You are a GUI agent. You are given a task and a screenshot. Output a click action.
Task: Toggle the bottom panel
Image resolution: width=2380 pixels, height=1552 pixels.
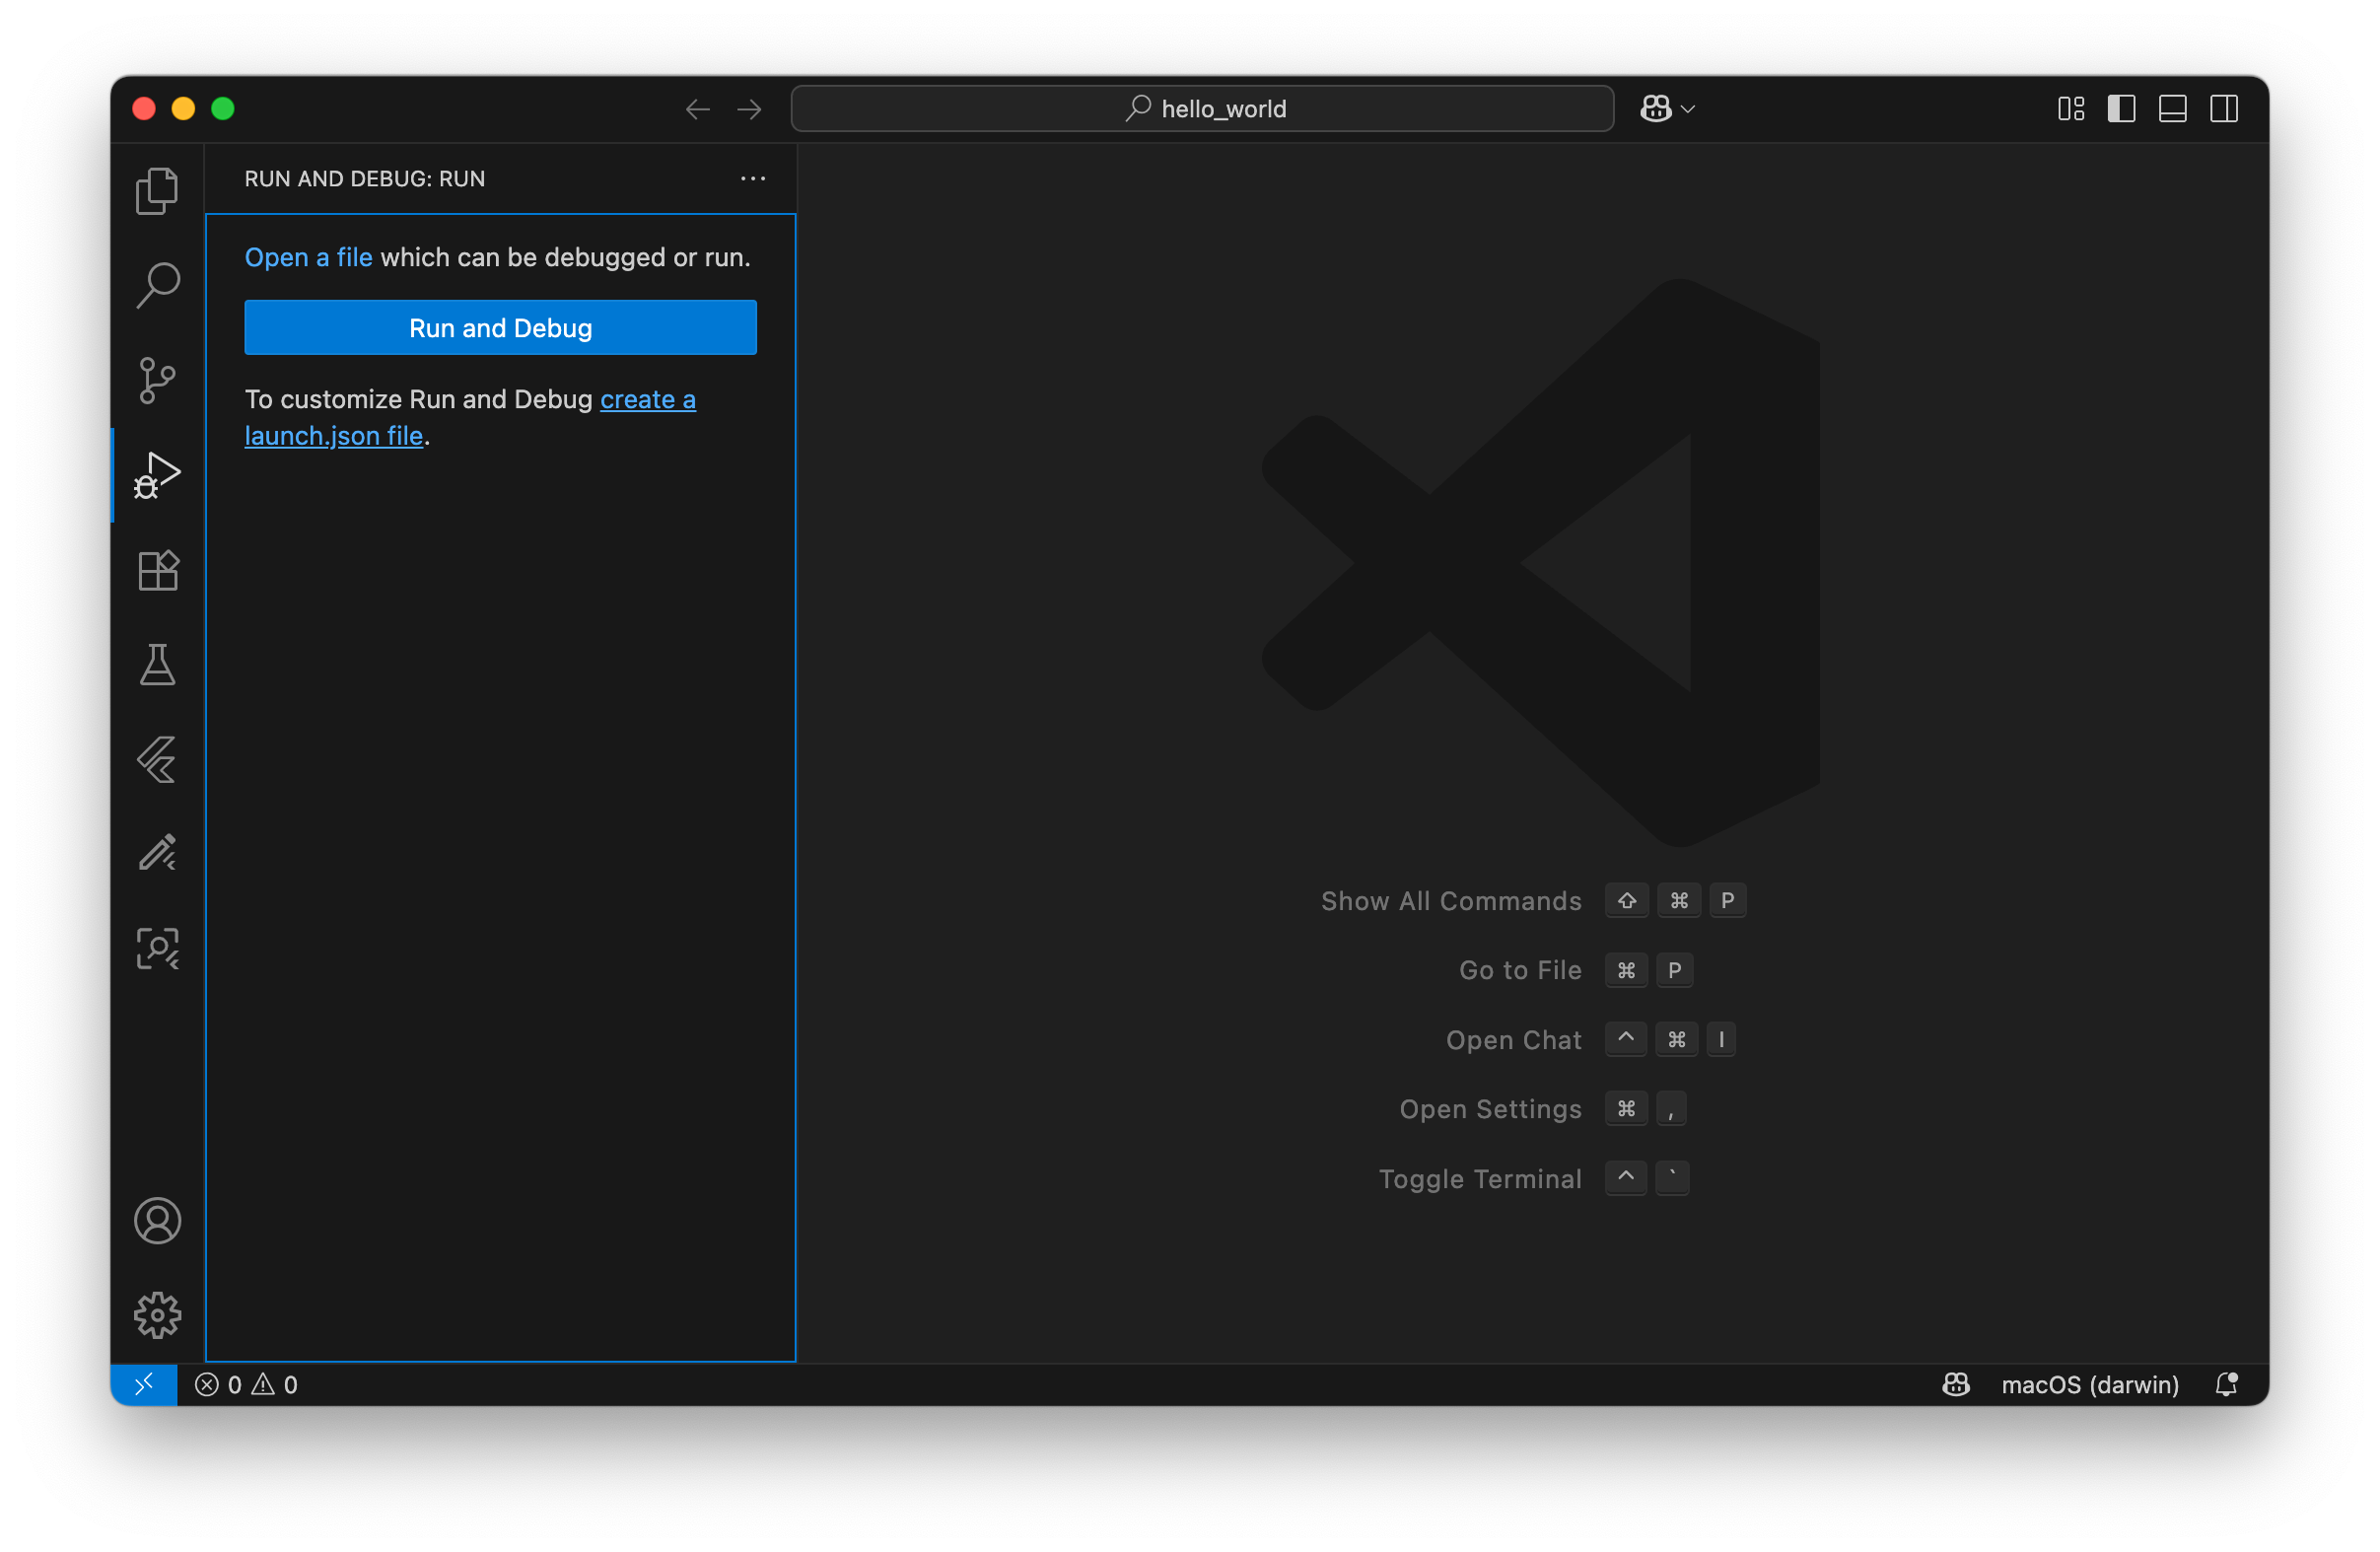[x=2172, y=108]
